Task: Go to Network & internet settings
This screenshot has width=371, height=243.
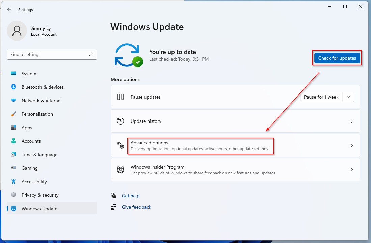Action: click(x=52, y=100)
